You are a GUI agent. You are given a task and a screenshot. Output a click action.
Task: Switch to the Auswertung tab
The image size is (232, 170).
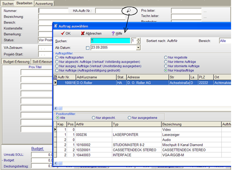44,4
